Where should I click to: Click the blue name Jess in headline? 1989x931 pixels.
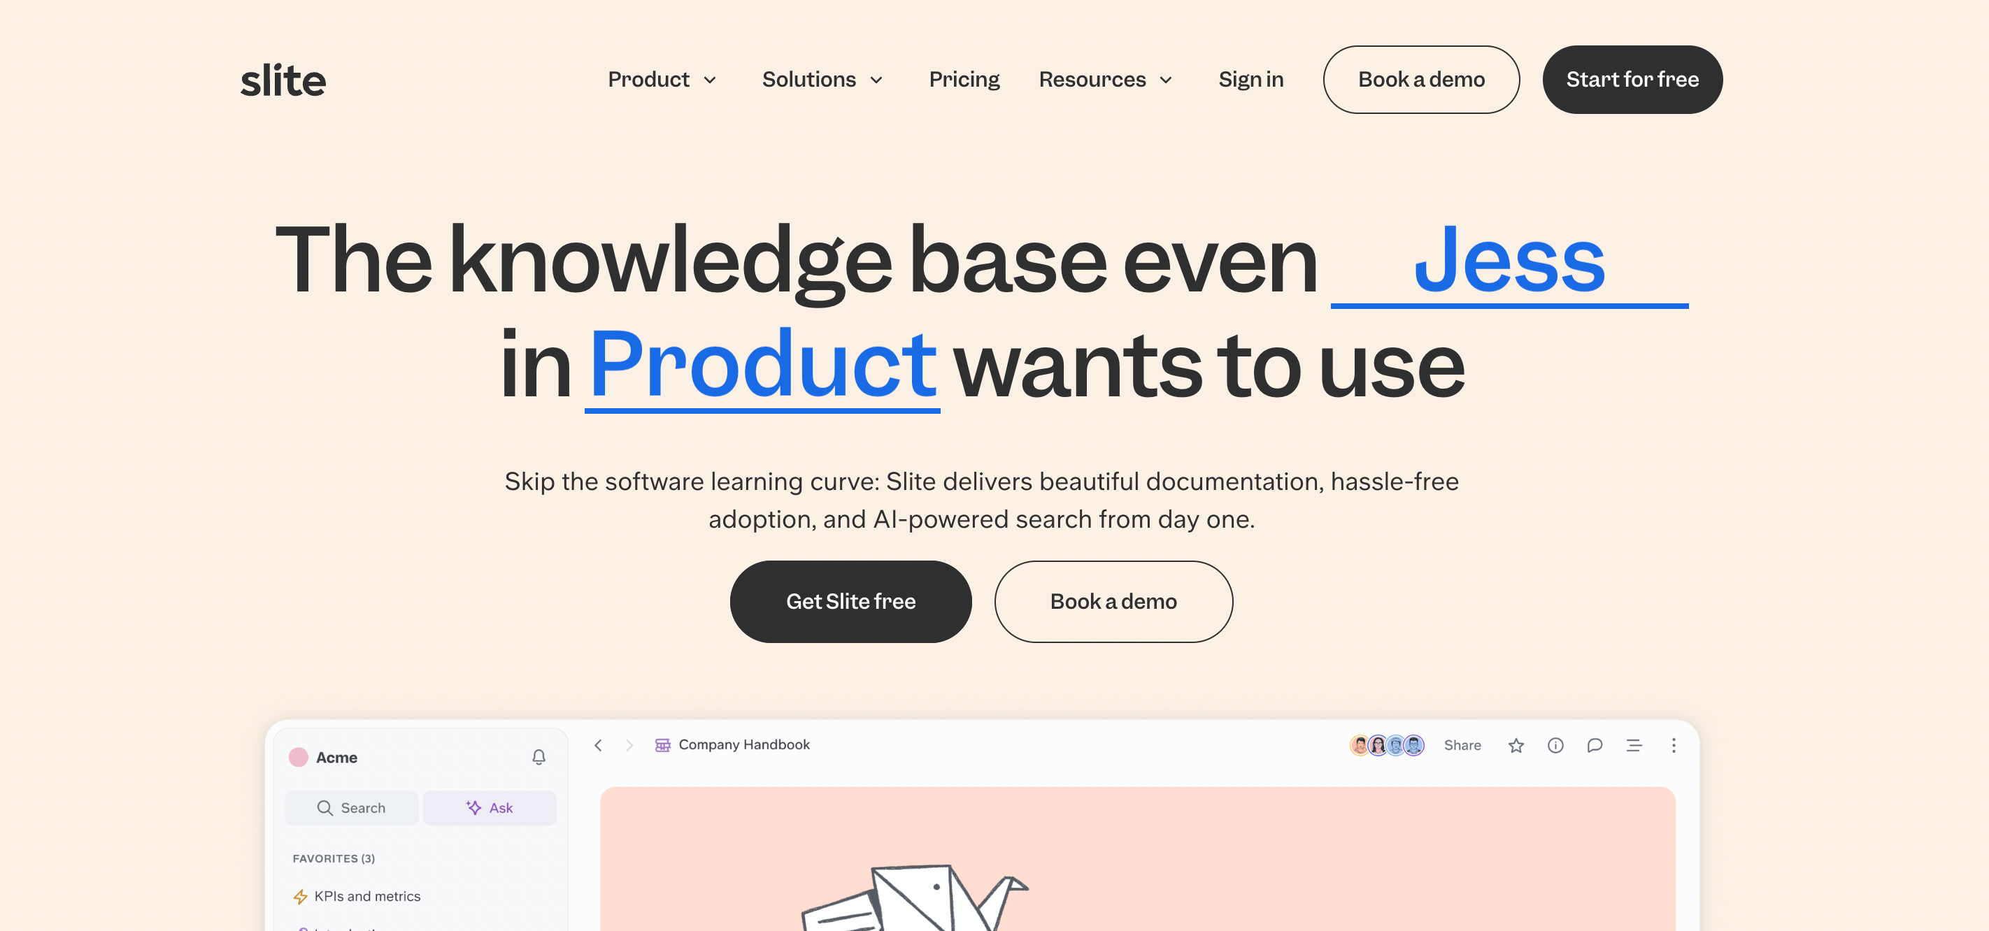click(1509, 260)
